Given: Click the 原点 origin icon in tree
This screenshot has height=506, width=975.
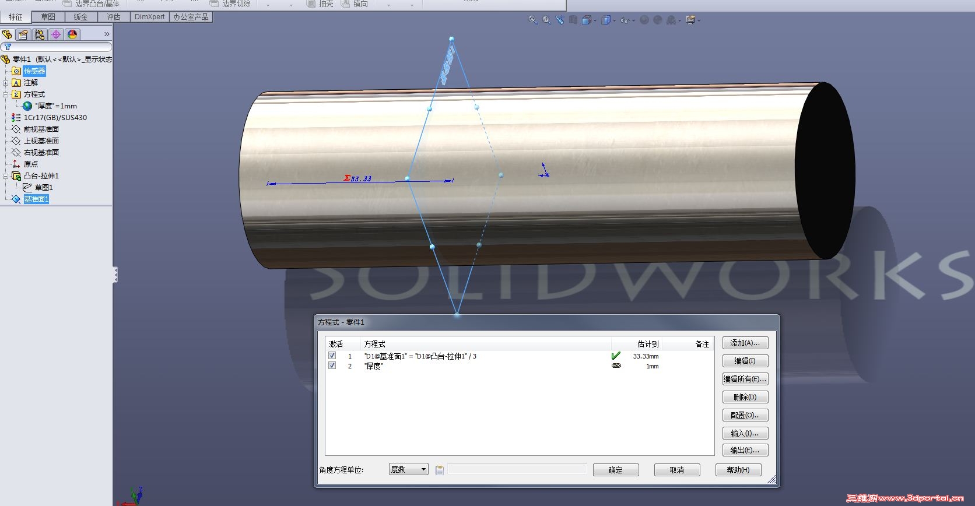Looking at the screenshot, I should [x=16, y=164].
